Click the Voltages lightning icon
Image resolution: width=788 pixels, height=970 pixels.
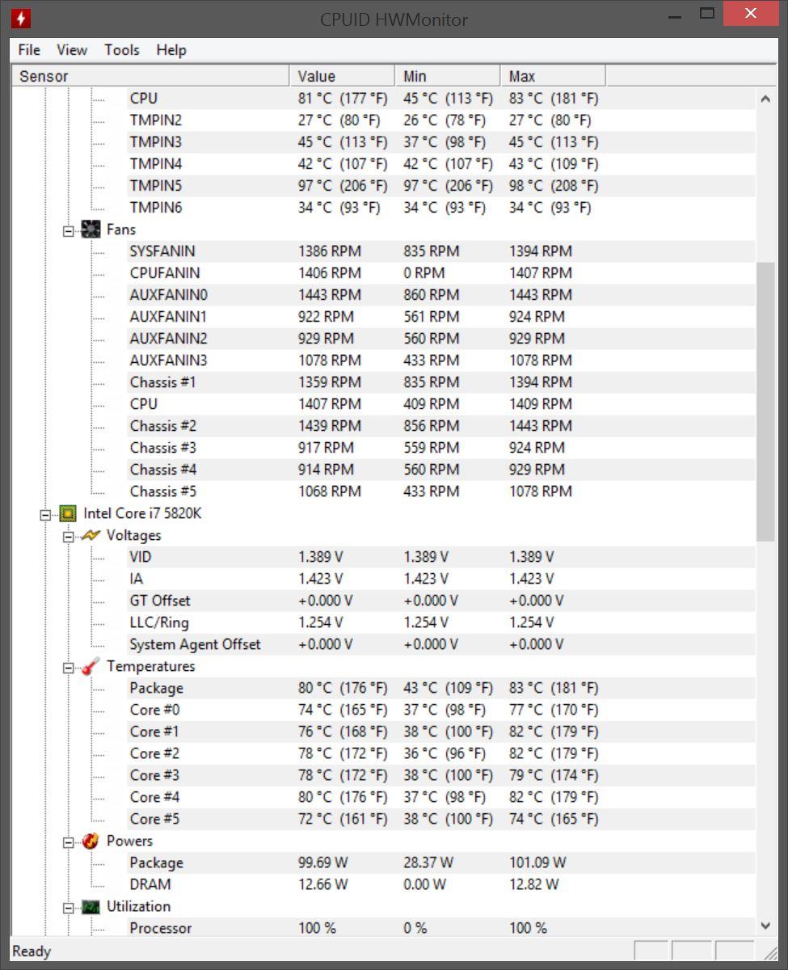[91, 535]
